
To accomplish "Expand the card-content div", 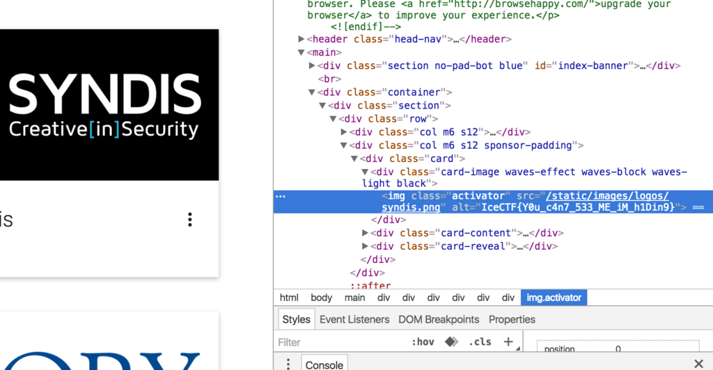I will (365, 233).
